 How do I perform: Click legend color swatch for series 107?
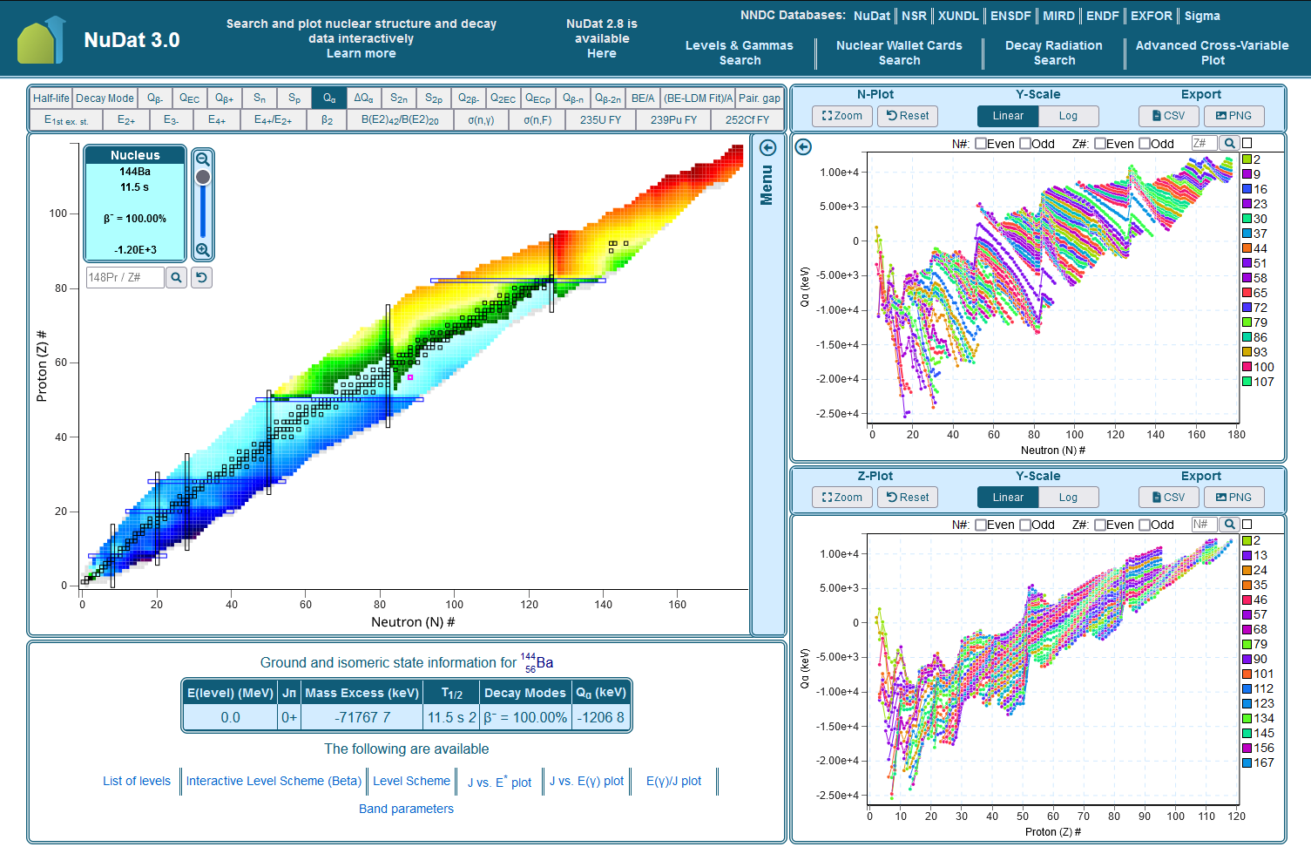[x=1247, y=381]
